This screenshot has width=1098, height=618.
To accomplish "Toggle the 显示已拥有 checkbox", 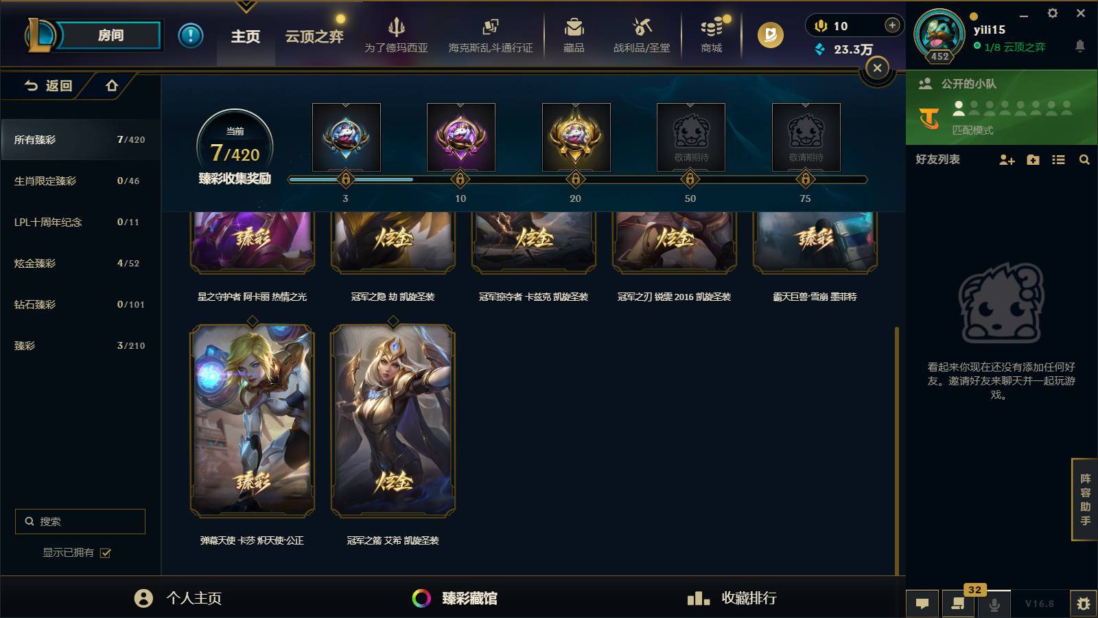I will 106,553.
